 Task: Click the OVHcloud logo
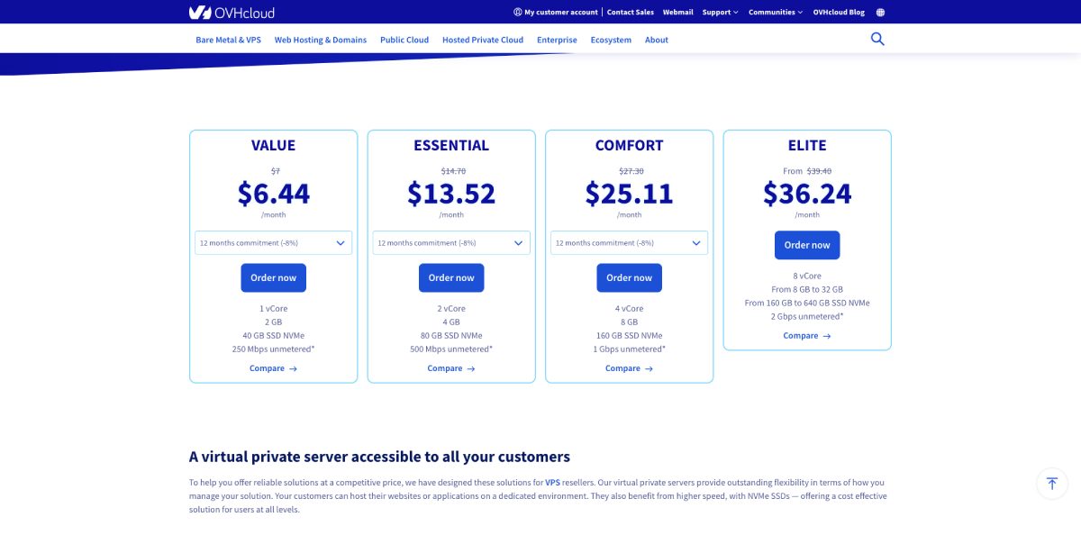click(x=229, y=13)
